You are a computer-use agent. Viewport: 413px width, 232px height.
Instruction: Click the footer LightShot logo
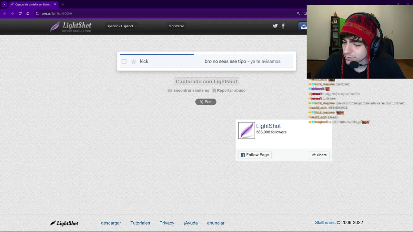point(64,223)
